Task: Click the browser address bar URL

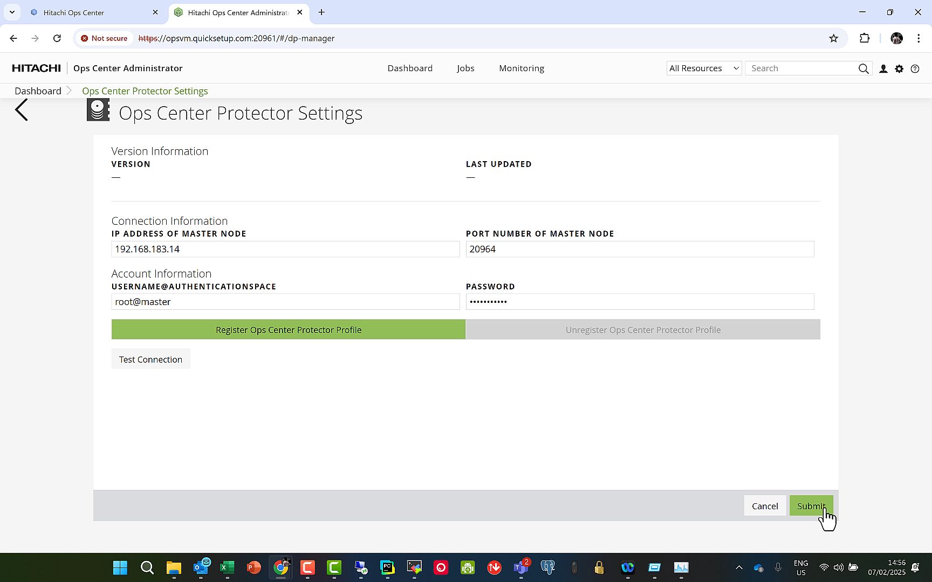Action: click(236, 38)
